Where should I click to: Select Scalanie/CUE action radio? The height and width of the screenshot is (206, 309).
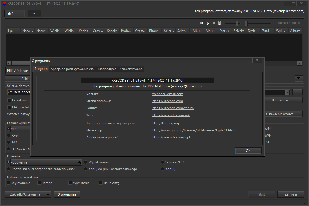pyautogui.click(x=162, y=162)
